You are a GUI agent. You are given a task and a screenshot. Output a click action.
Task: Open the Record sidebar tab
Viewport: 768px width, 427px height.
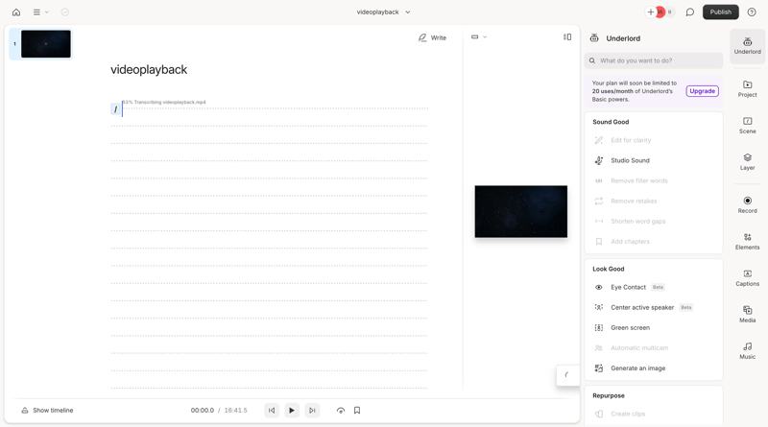[x=748, y=205]
